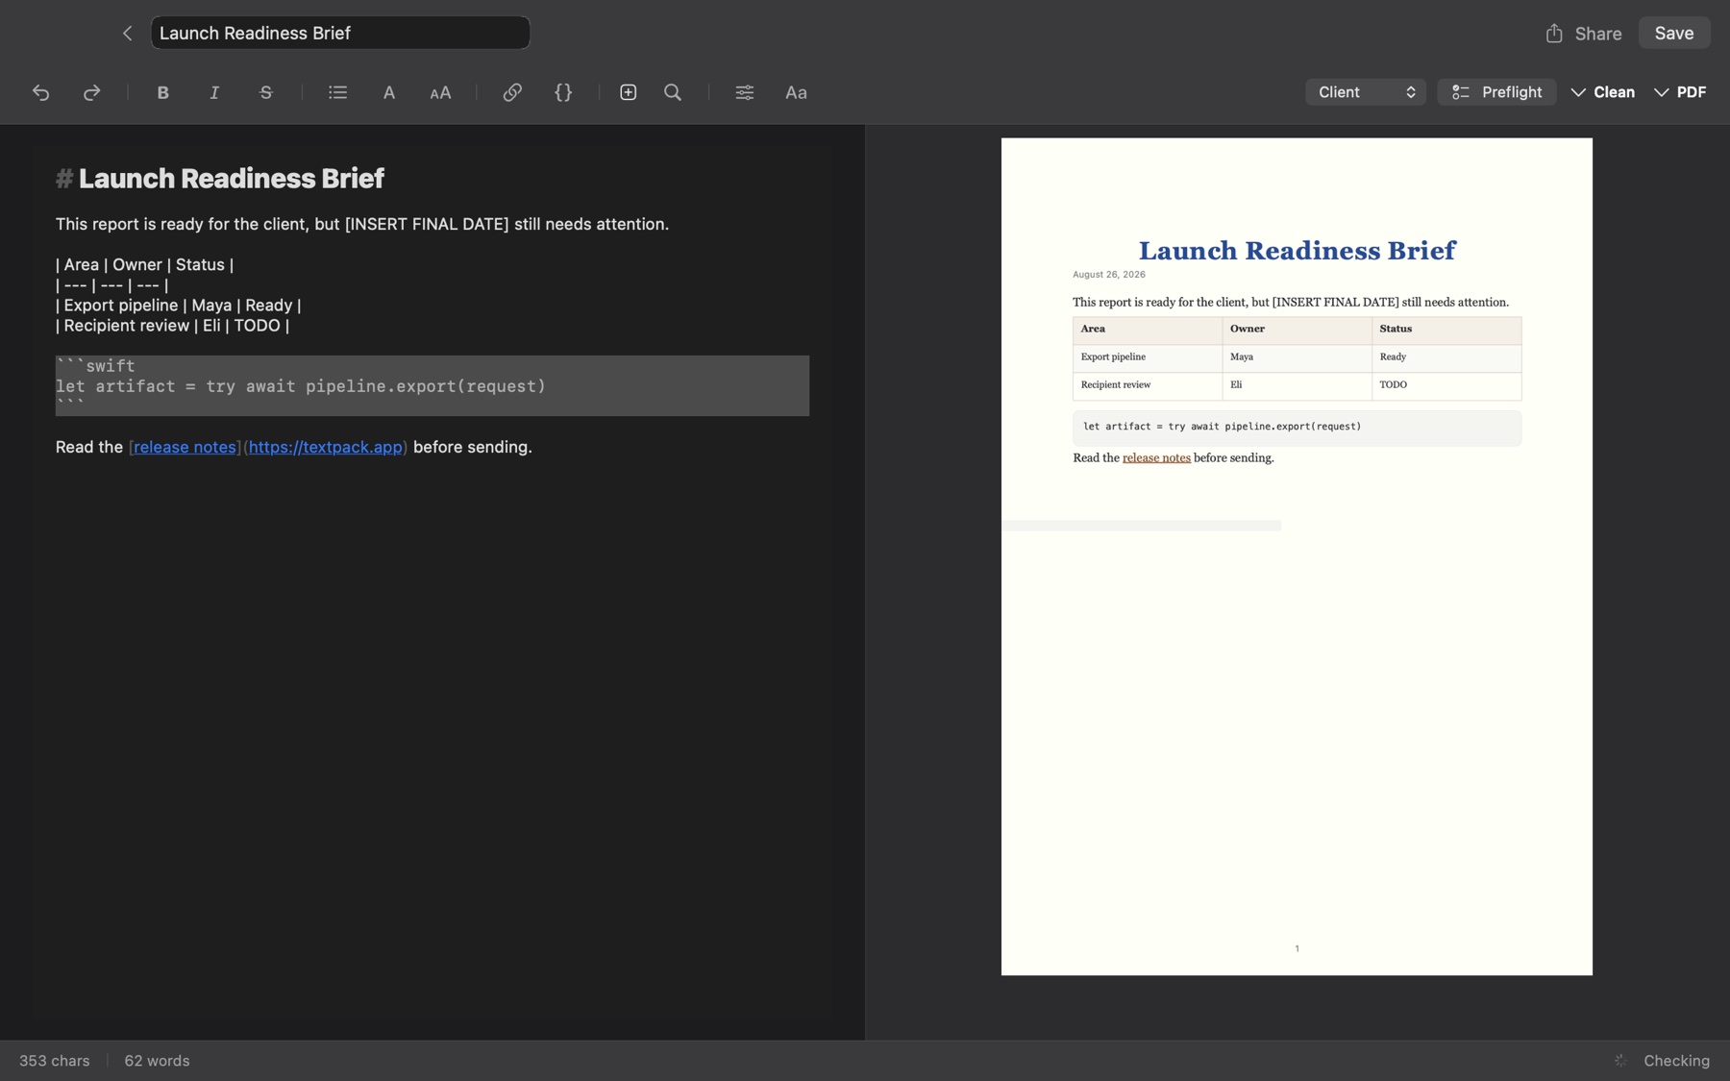
Task: Click the https://textpack.app URL in editor
Action: click(326, 447)
